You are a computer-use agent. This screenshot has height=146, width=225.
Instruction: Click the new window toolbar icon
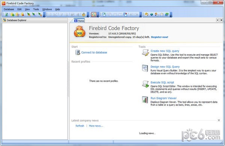point(104,15)
